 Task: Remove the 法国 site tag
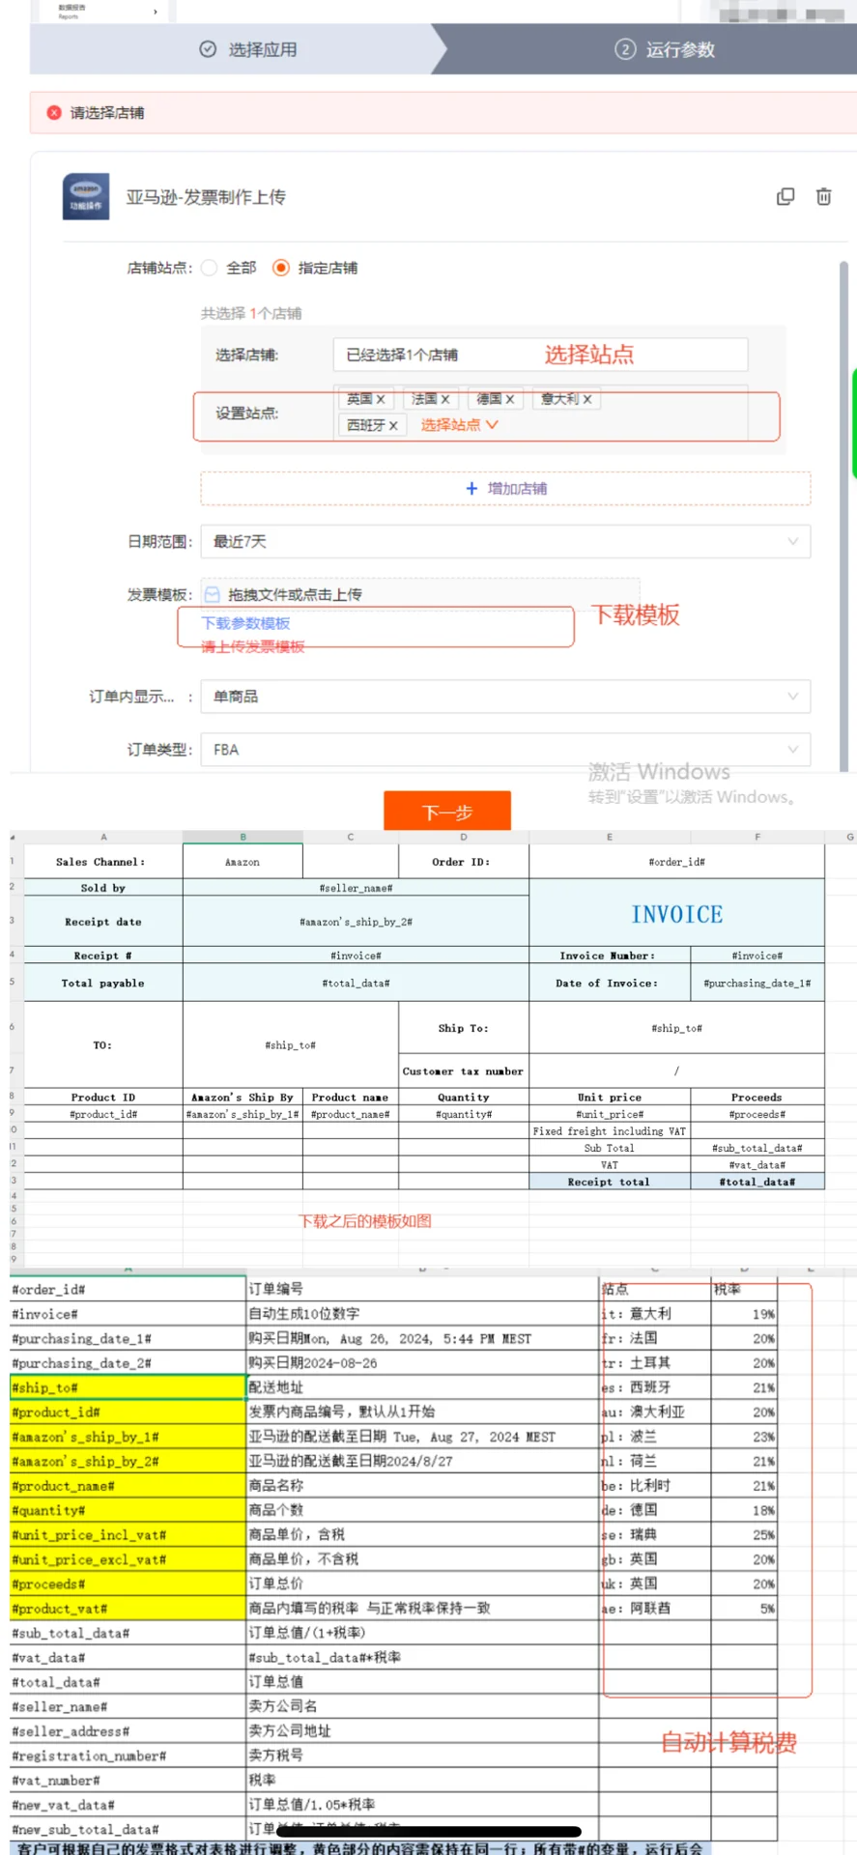(x=445, y=399)
